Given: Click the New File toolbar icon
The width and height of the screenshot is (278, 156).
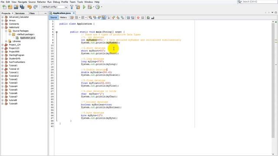Looking at the screenshot, I should (x=4, y=7).
